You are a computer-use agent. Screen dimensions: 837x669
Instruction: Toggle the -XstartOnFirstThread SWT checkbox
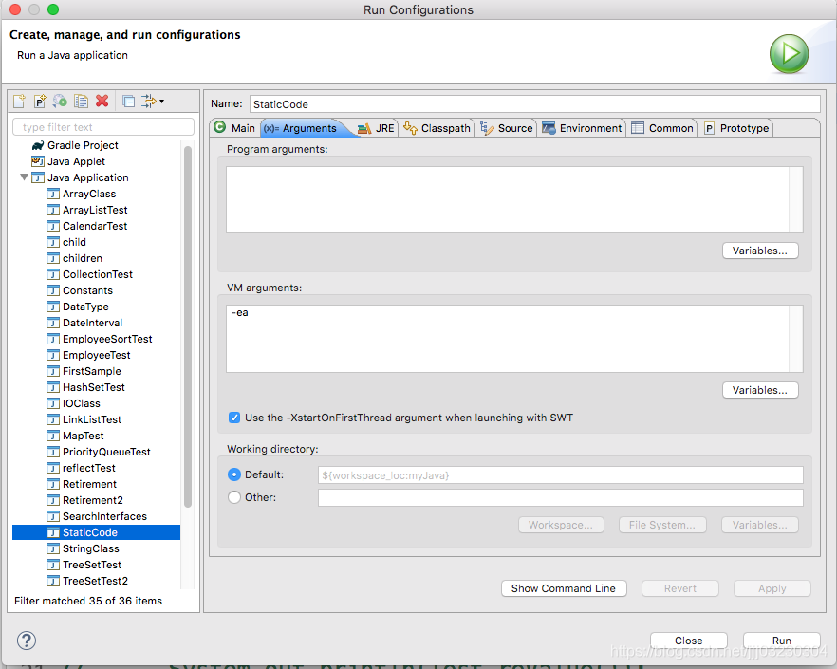(x=234, y=418)
